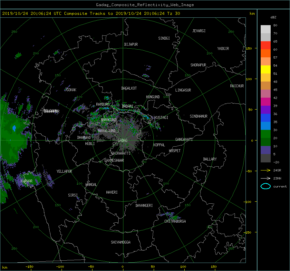Click the SHIRAHATTI city label
Viewport: 290px width, 271px height.
pyautogui.click(x=121, y=153)
